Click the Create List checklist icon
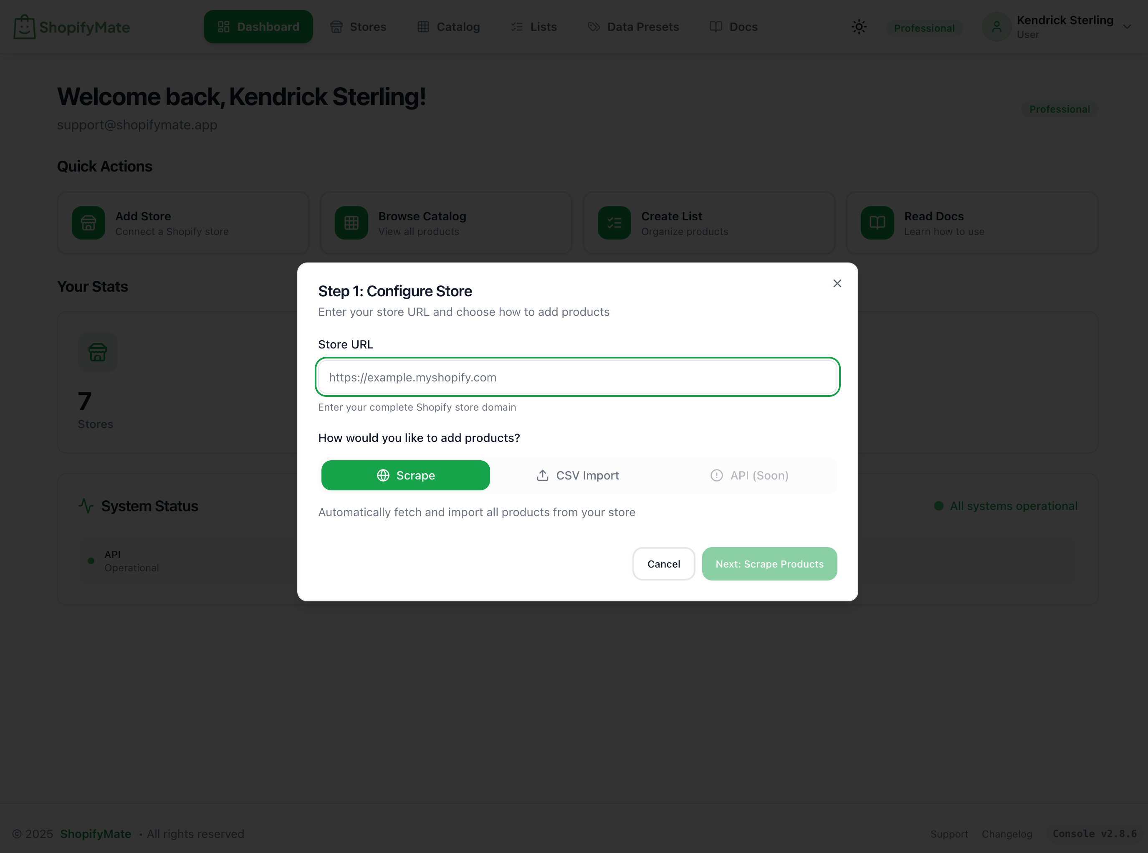This screenshot has width=1148, height=853. click(614, 222)
